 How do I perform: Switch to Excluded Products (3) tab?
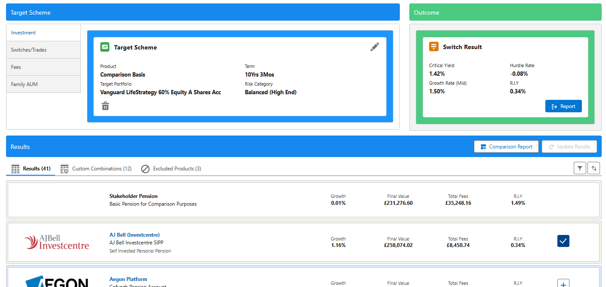171,169
